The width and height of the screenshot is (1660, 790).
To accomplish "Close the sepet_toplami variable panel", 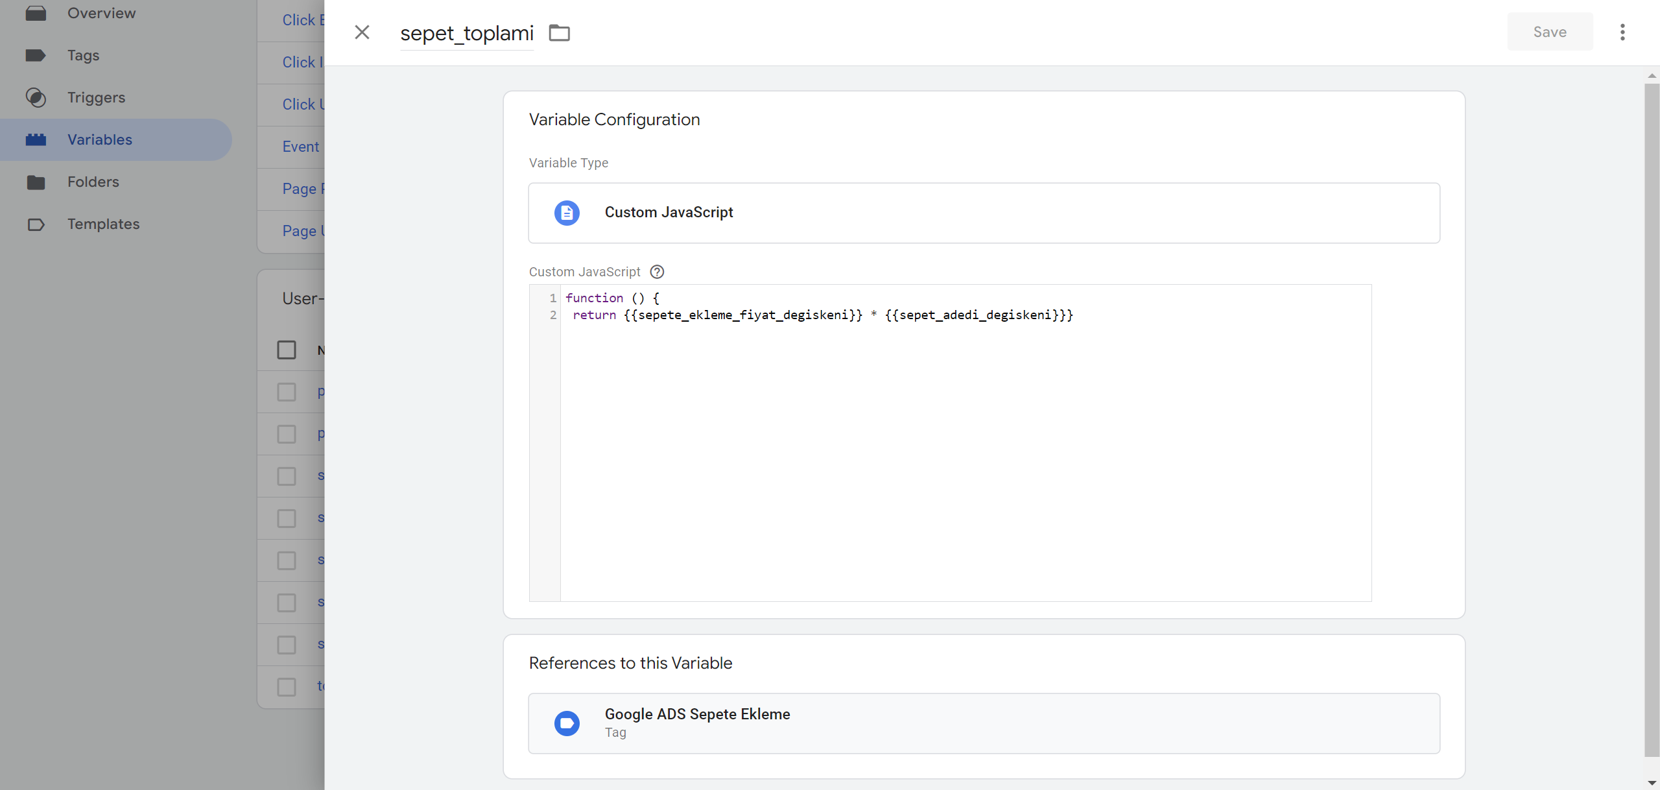I will (x=362, y=32).
